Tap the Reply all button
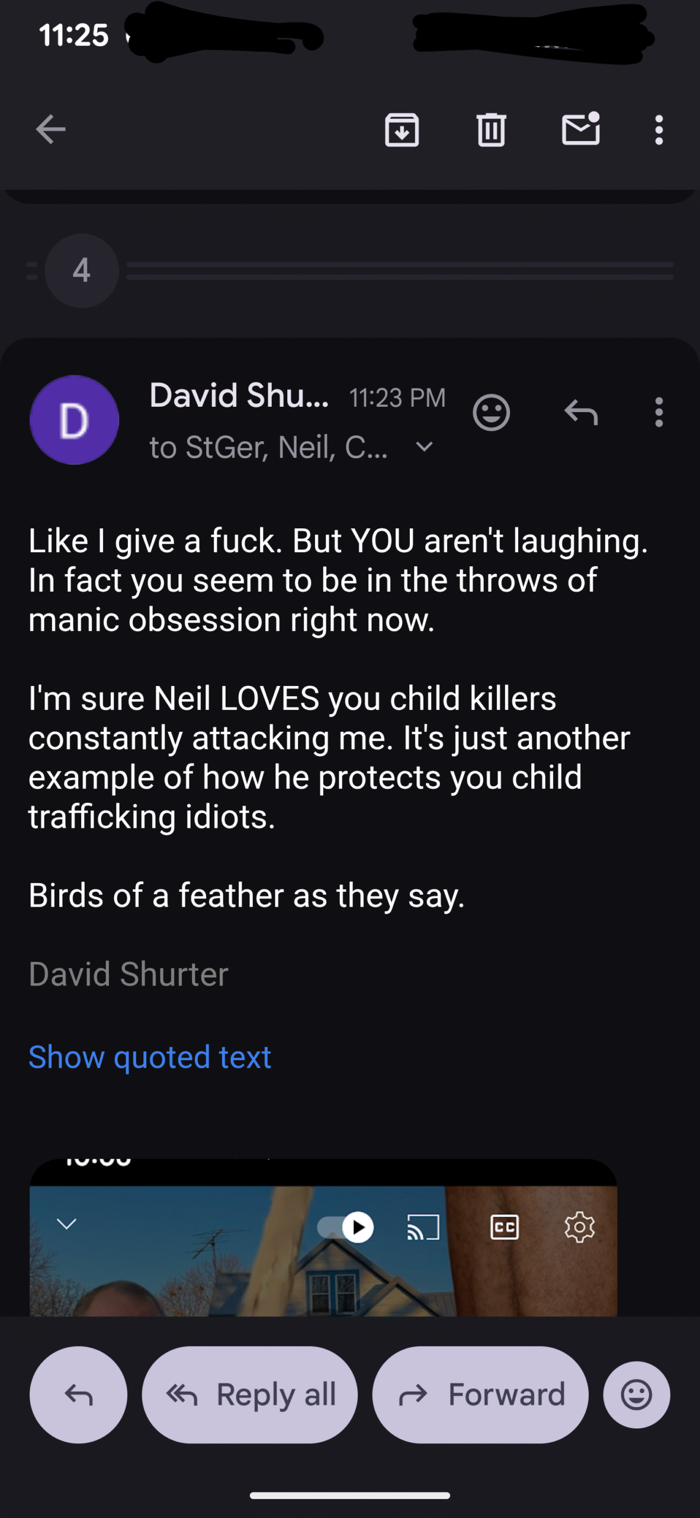This screenshot has height=1518, width=700. coord(250,1395)
